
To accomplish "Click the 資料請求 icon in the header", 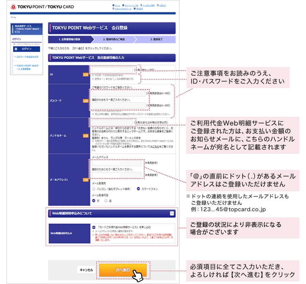I will pyautogui.click(x=134, y=9).
